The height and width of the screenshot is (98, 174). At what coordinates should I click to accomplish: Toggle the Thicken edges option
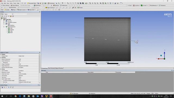(x=80, y=8)
